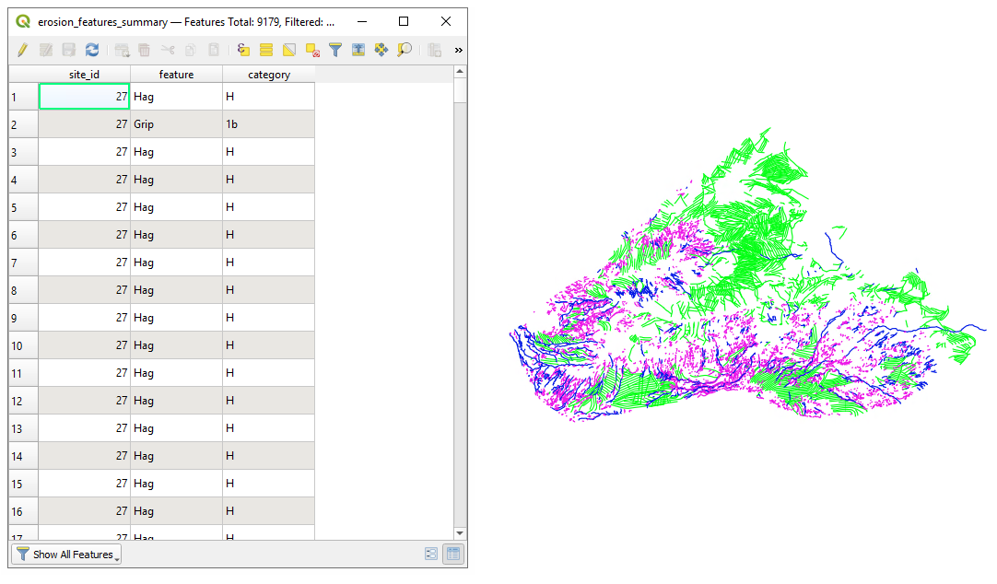The height and width of the screenshot is (584, 997).
Task: Invert the current feature selection
Action: coord(288,50)
